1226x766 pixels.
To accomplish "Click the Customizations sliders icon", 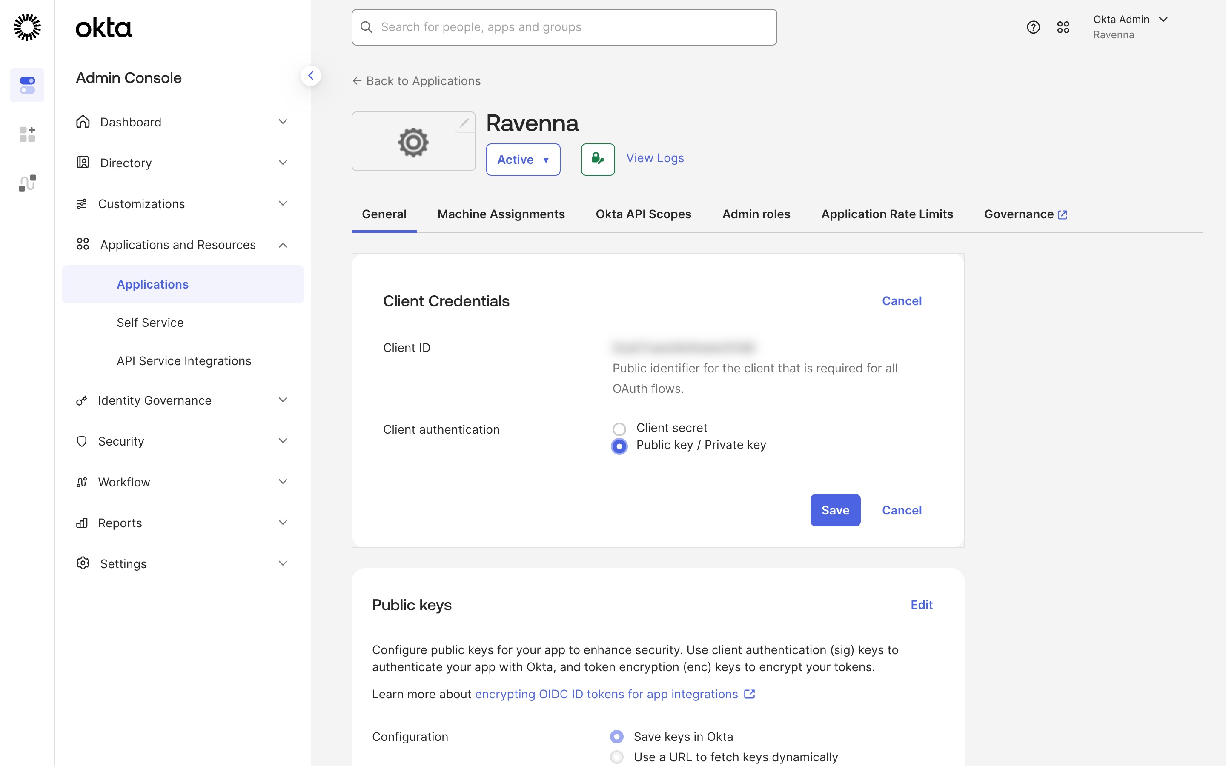I will (82, 204).
